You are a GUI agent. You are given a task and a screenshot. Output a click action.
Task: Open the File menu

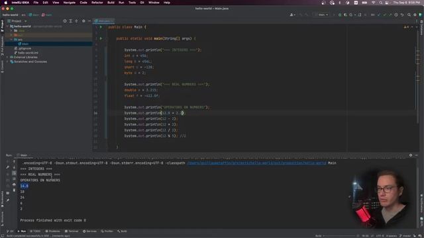tap(36, 3)
